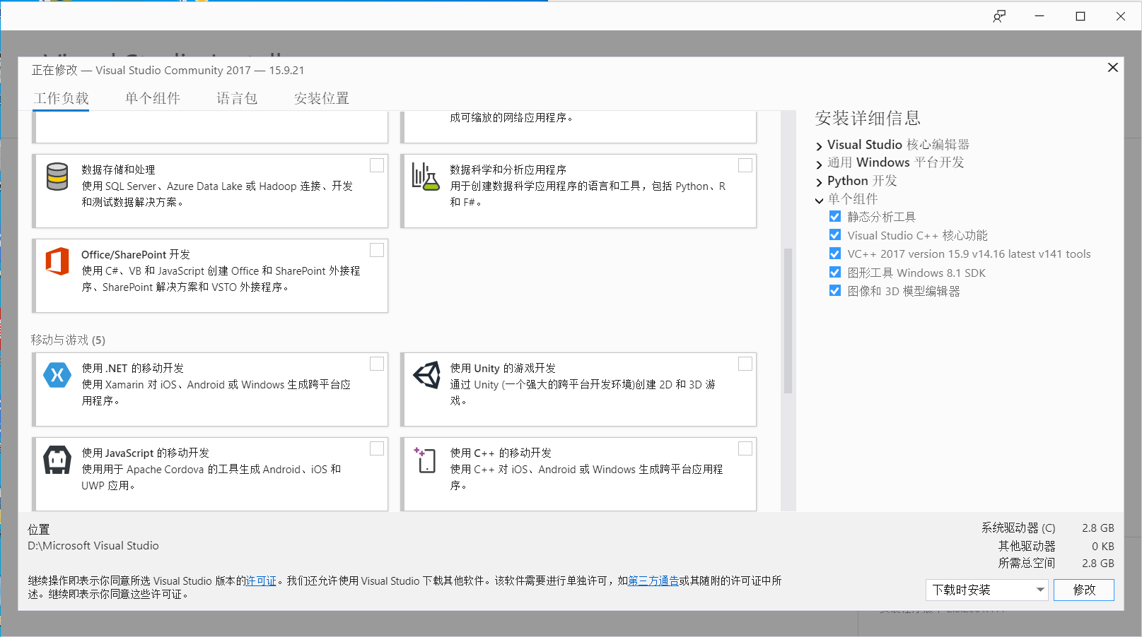Click the phone icon for C++ 移动开发
Viewport: 1142px width, 637px height.
(x=425, y=460)
